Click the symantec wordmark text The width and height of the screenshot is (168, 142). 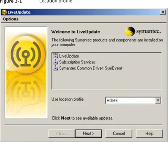[x=149, y=31]
